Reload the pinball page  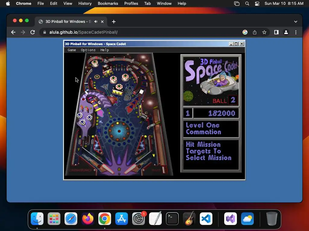coord(33,32)
